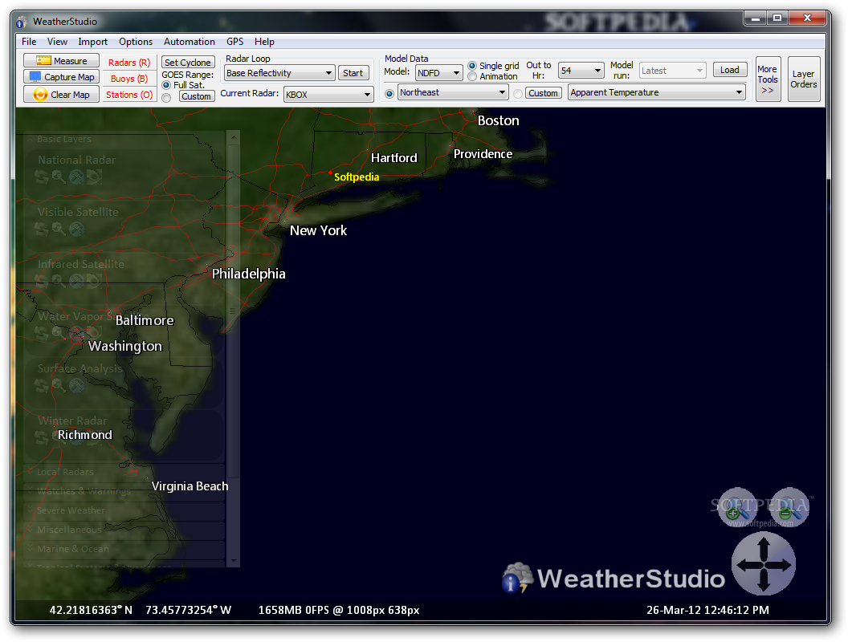848x642 pixels.
Task: Expand the Severe Weather section
Action: 31,510
